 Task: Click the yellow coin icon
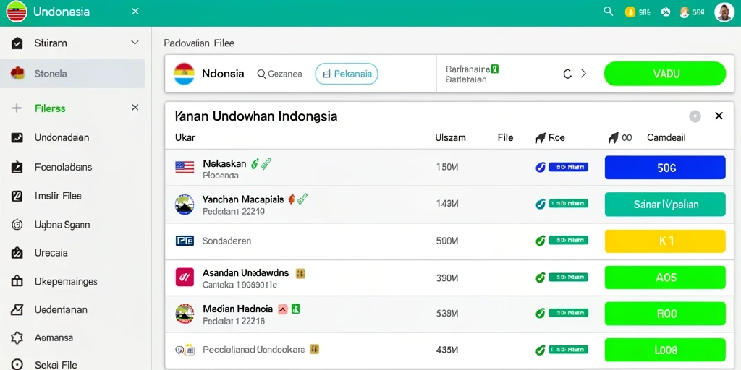[x=630, y=12]
